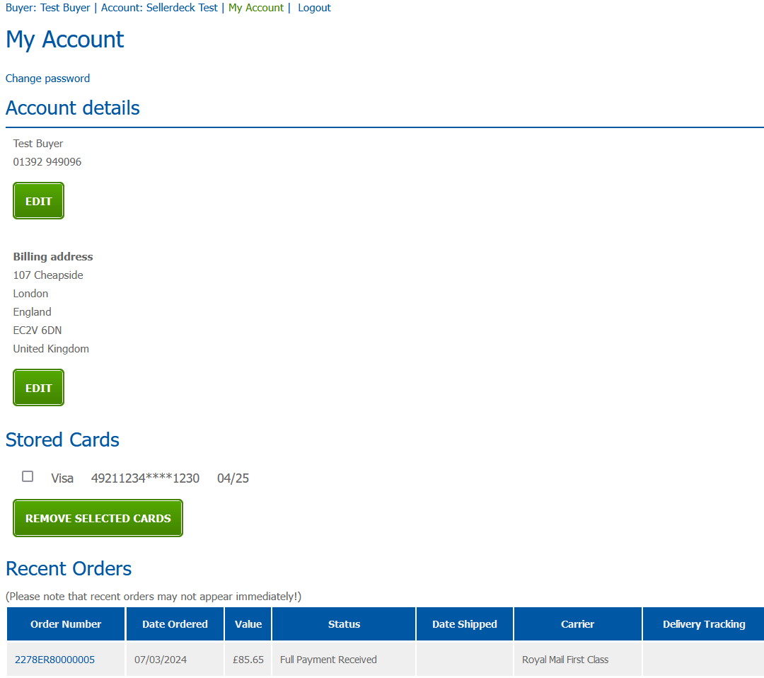The width and height of the screenshot is (764, 678).
Task: Click the masked Visa card number
Action: tap(145, 478)
